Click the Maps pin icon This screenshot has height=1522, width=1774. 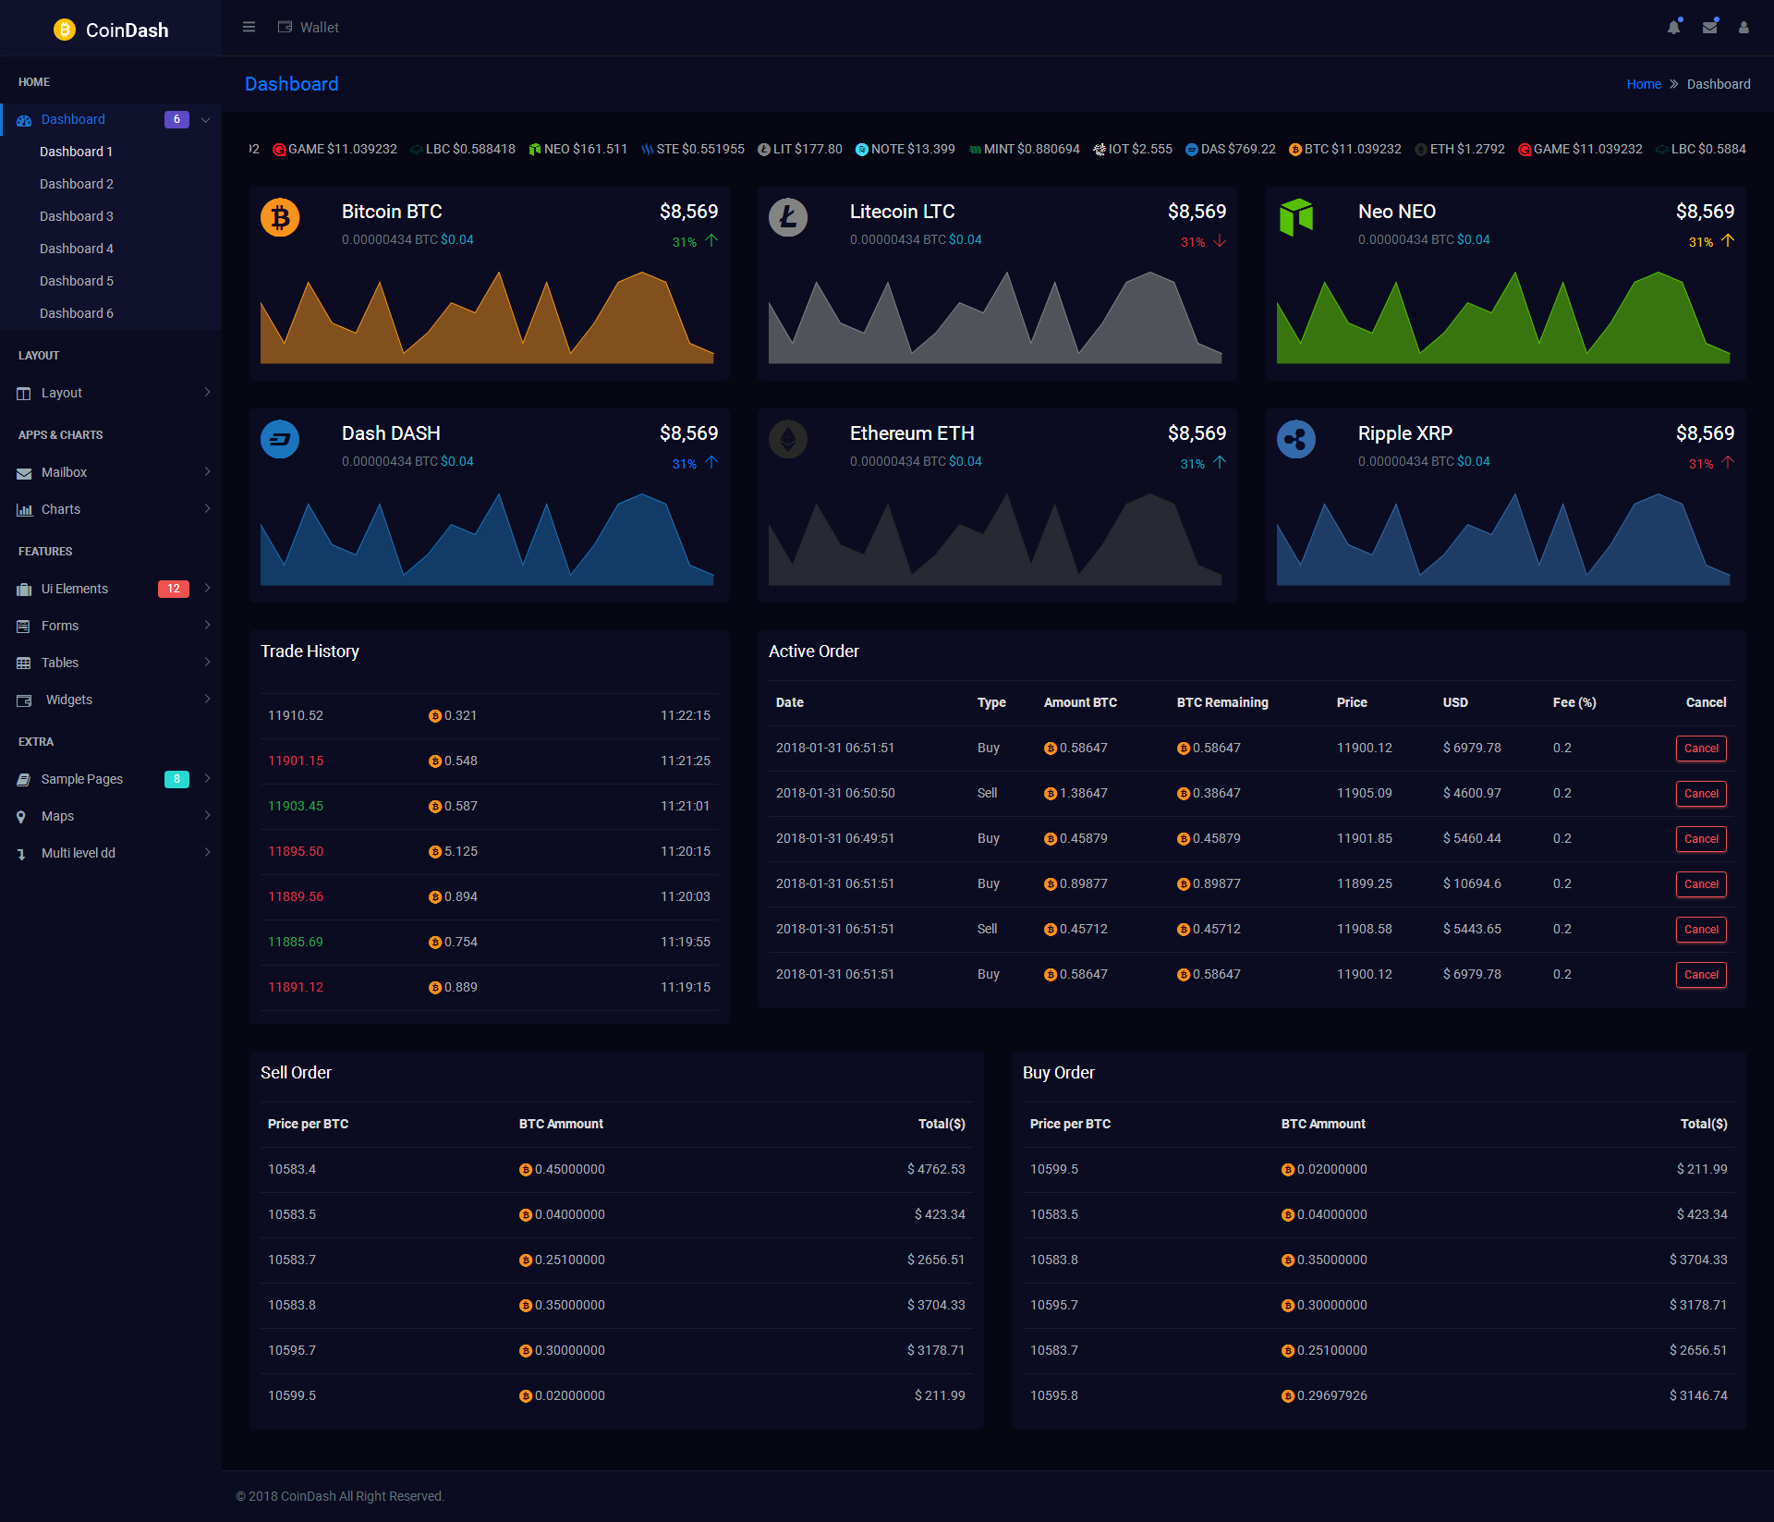coord(21,817)
